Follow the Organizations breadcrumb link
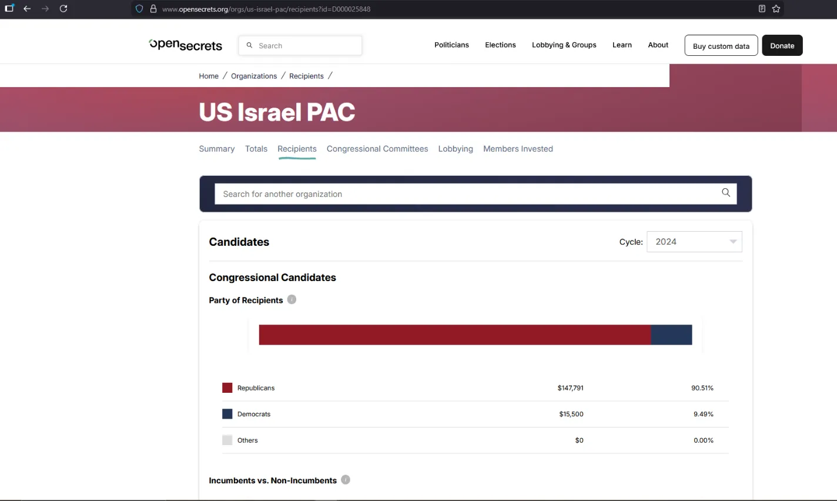The image size is (837, 501). [254, 76]
